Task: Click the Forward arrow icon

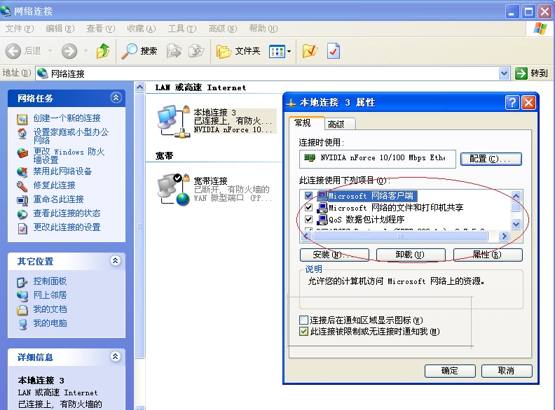Action: [69, 51]
